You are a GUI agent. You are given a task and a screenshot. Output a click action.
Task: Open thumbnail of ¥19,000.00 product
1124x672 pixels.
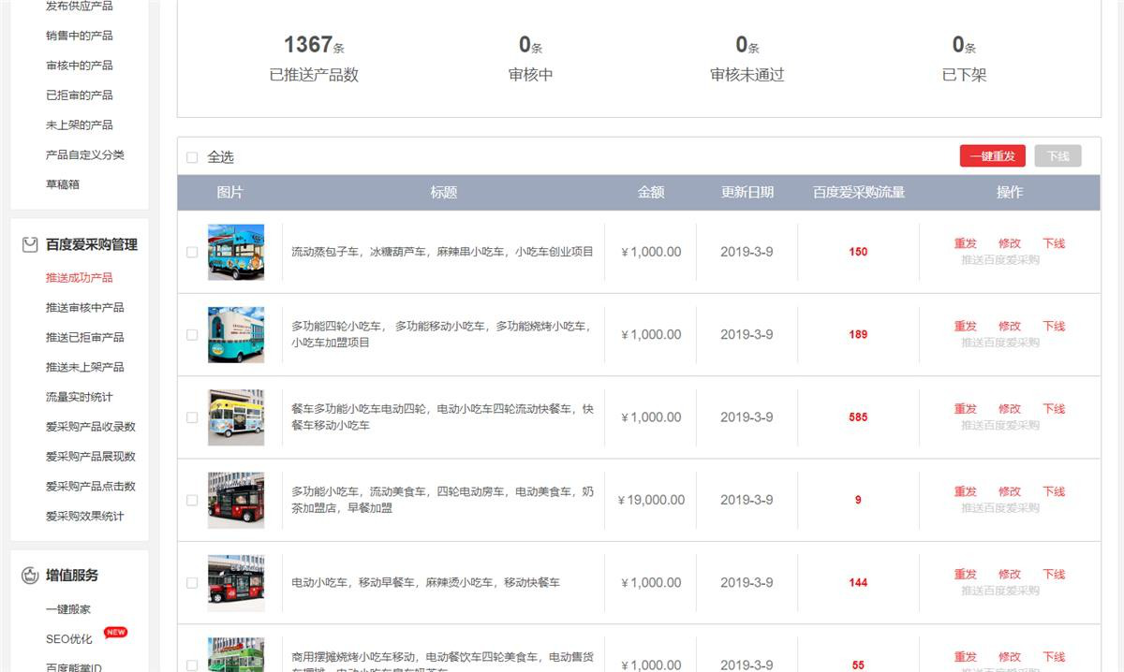click(x=236, y=500)
